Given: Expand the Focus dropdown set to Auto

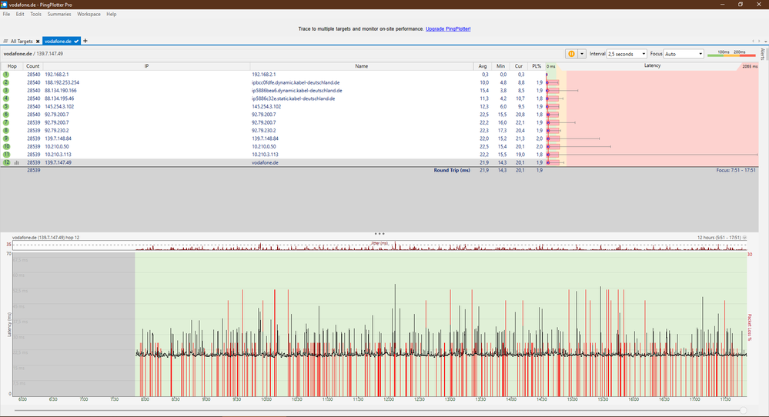Looking at the screenshot, I should point(684,54).
